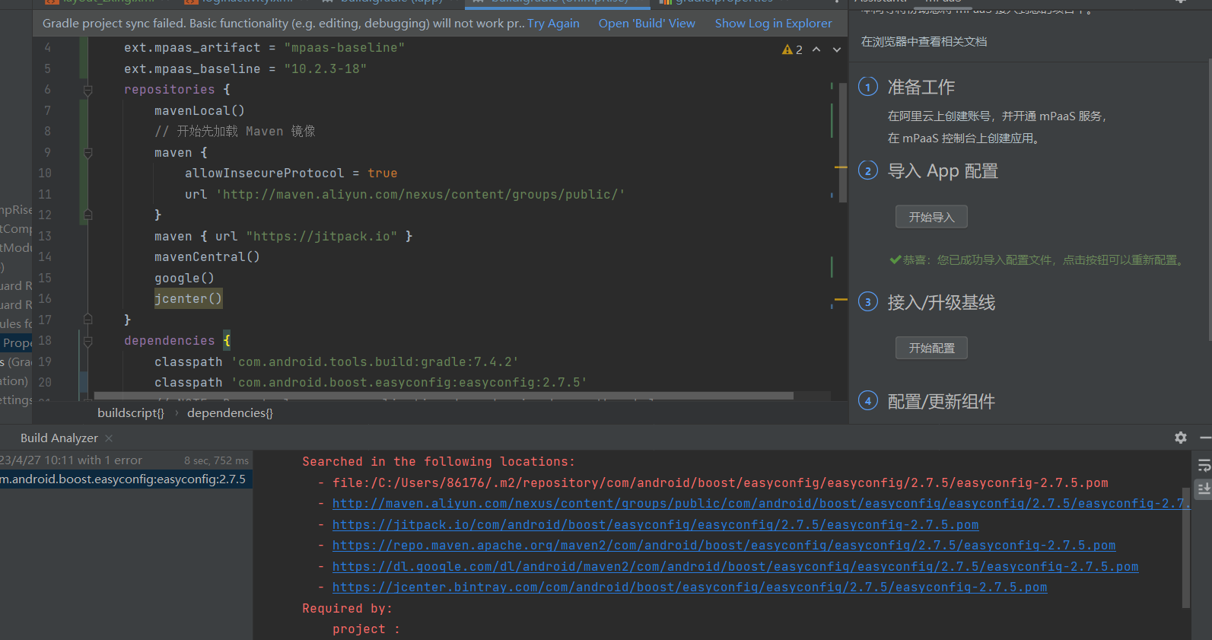Click the 'Required by:' output line
Image resolution: width=1212 pixels, height=640 pixels.
click(x=347, y=609)
